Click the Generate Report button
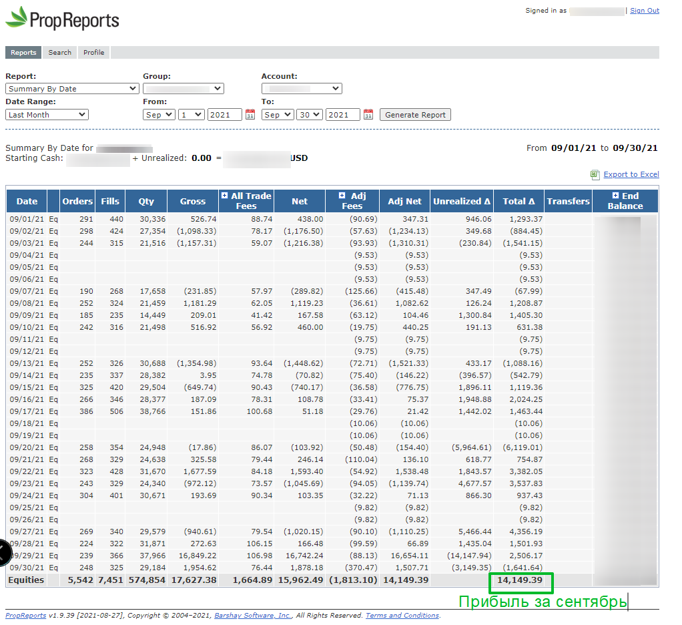 tap(415, 115)
